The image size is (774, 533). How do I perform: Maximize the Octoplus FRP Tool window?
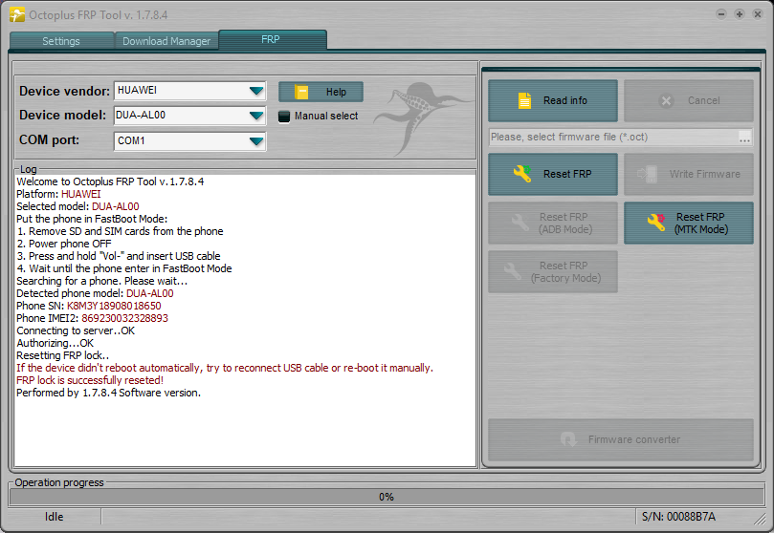click(x=740, y=14)
